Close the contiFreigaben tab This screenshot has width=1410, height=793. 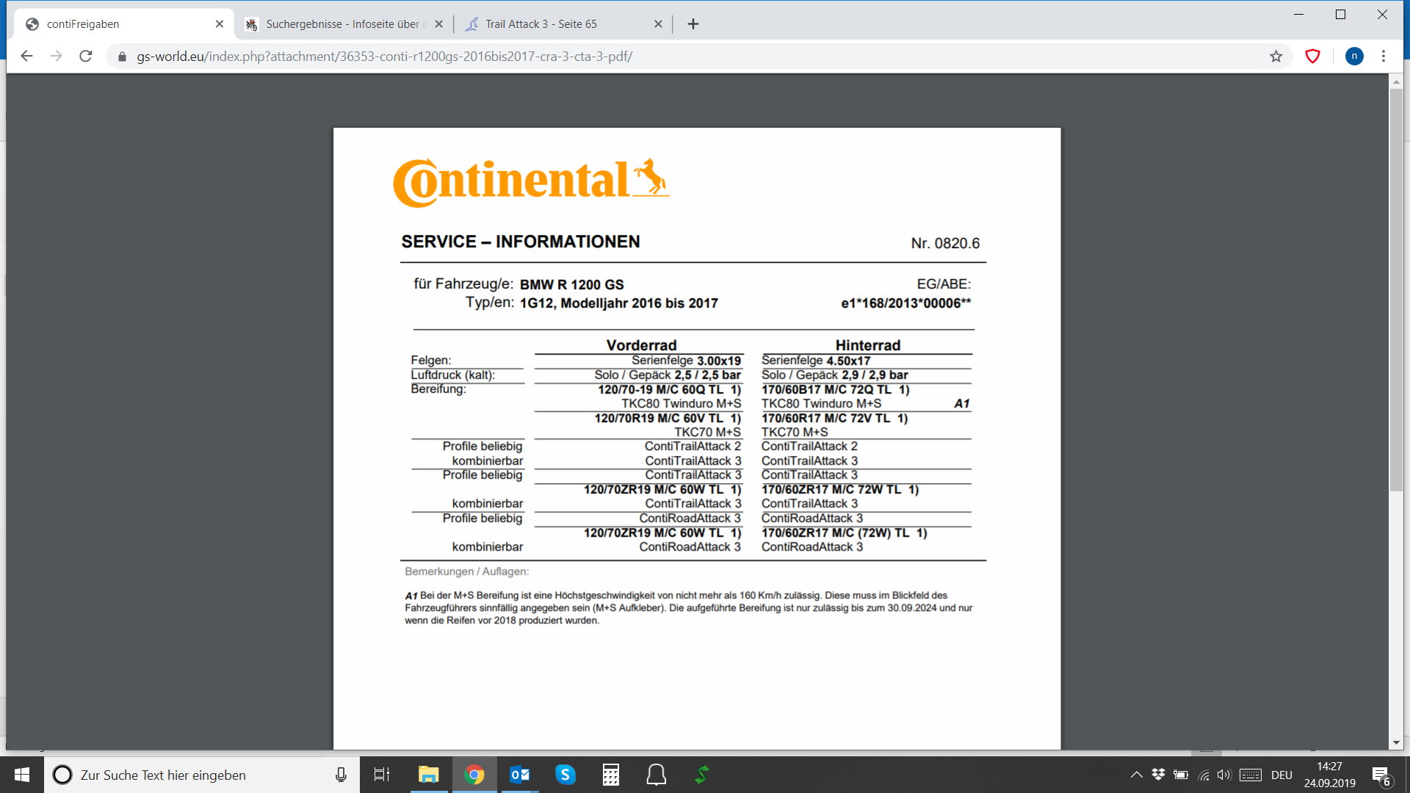[x=220, y=24]
